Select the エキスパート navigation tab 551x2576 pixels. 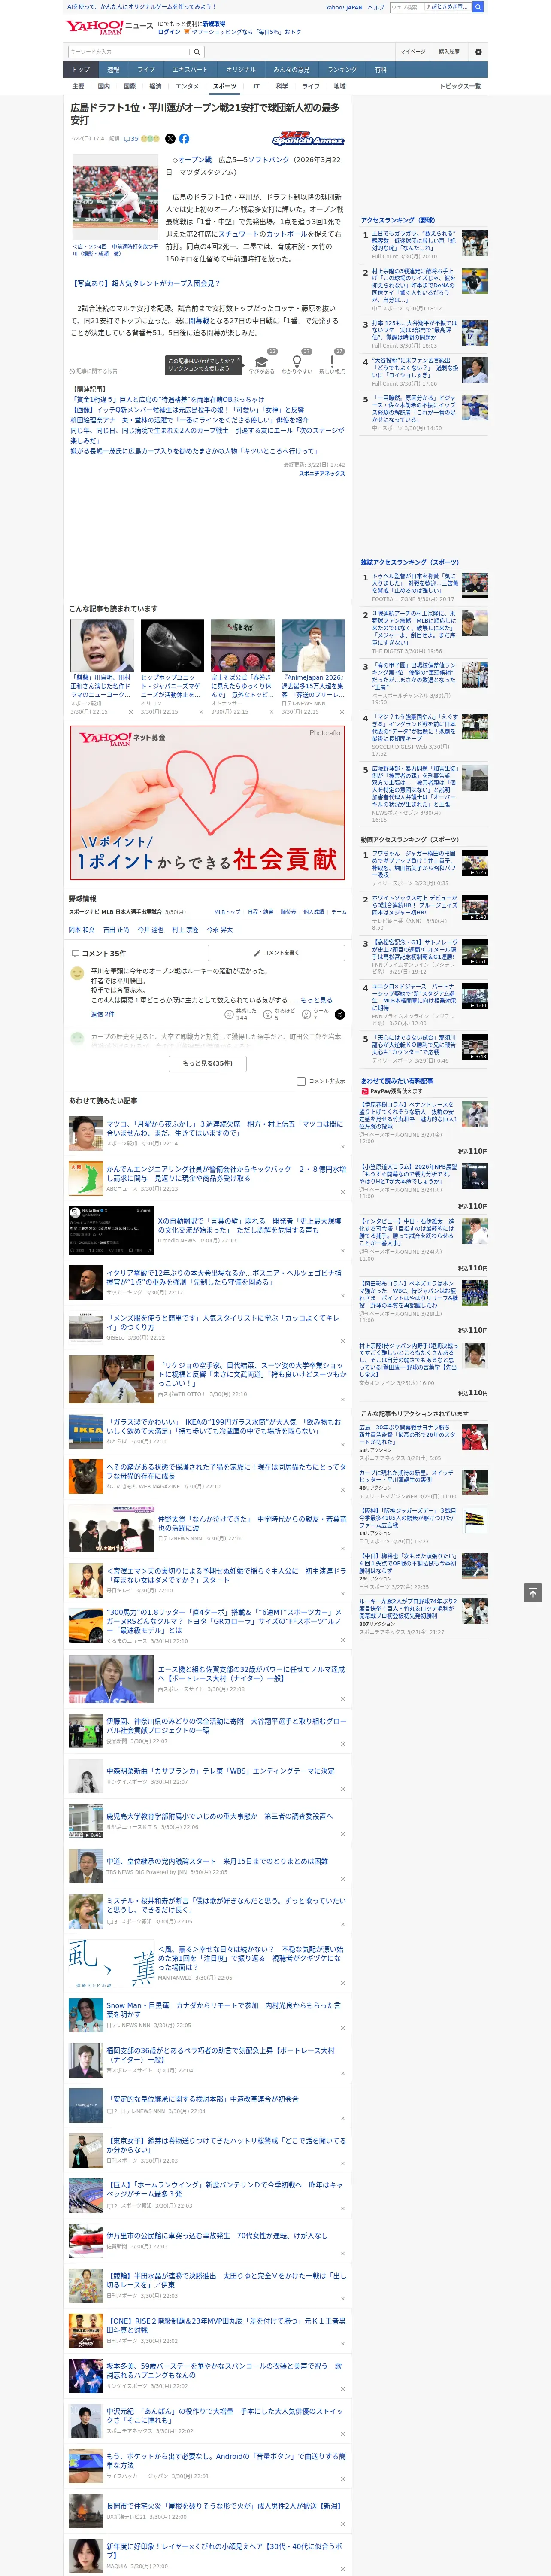pos(190,70)
